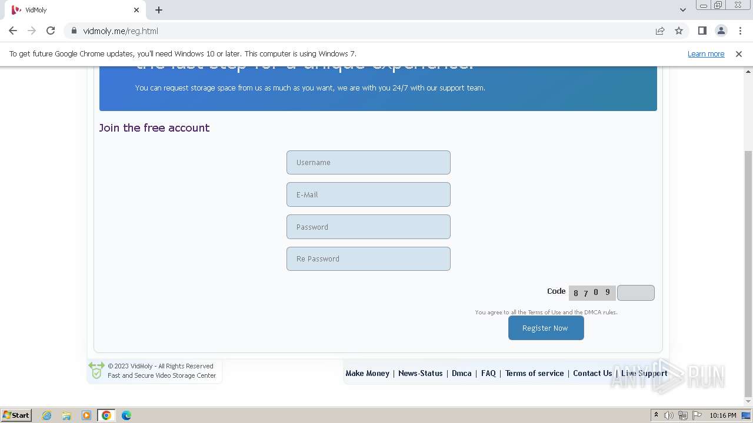This screenshot has height=423, width=753.
Task: Click the address bar URL
Action: (121, 31)
